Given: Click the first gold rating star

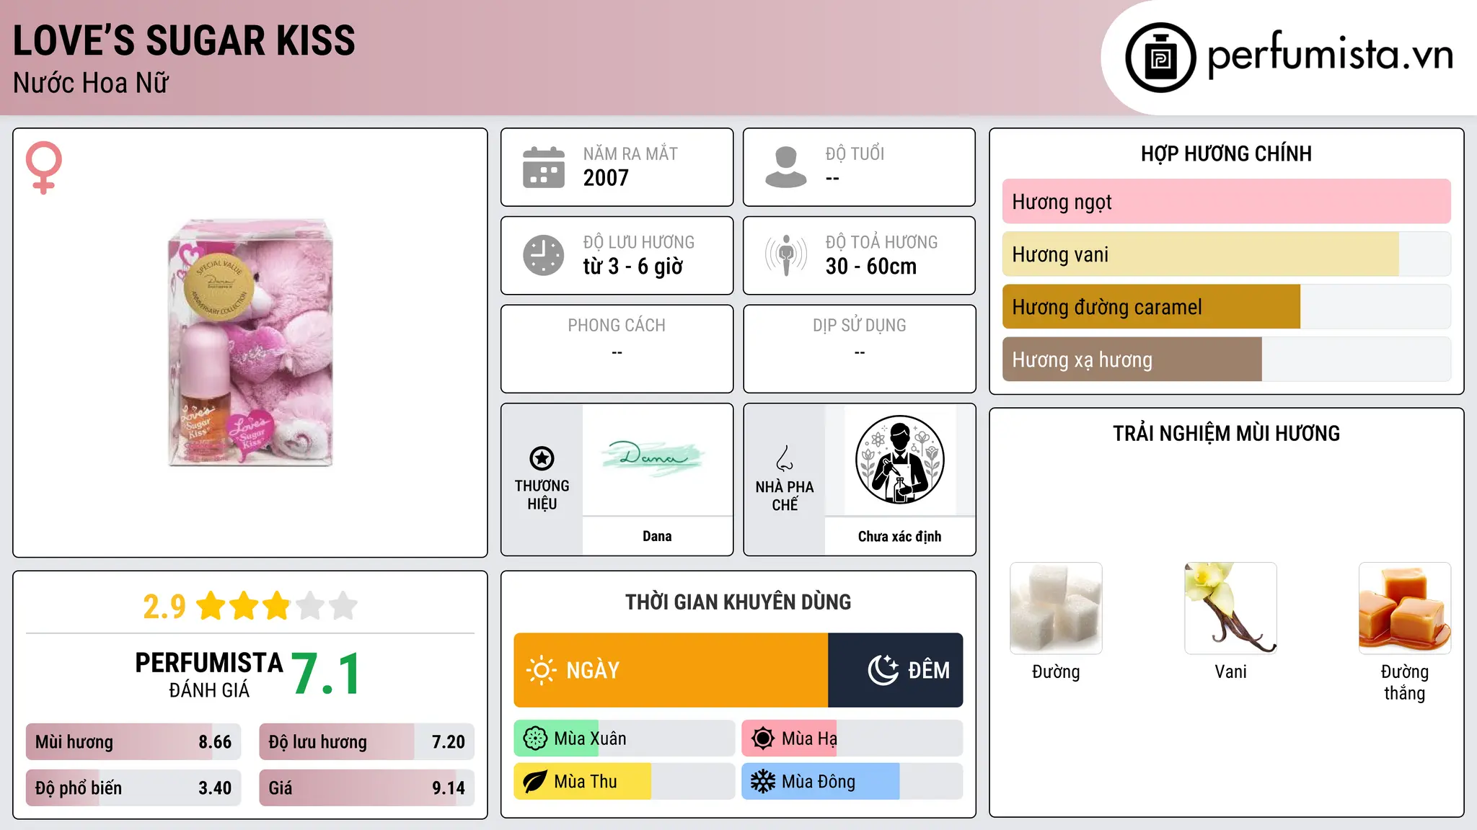Looking at the screenshot, I should coord(211,606).
